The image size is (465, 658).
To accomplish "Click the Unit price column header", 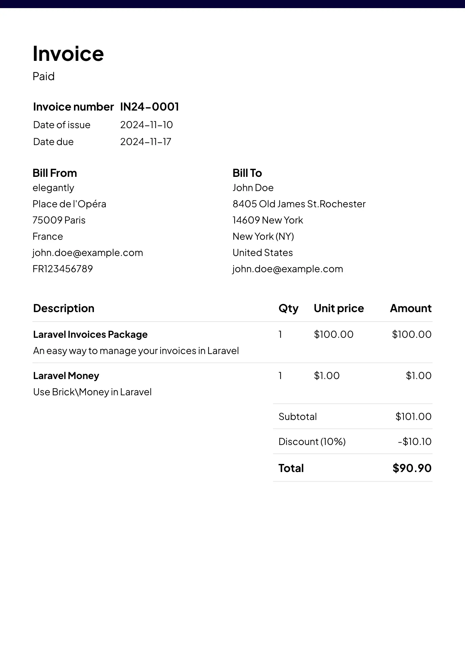I will click(x=339, y=308).
